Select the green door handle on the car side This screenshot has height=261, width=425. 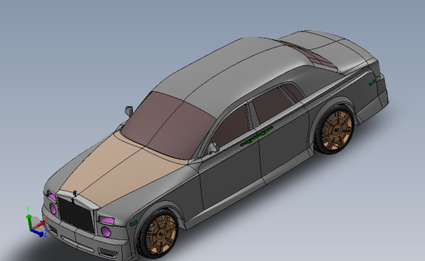[x=256, y=136]
